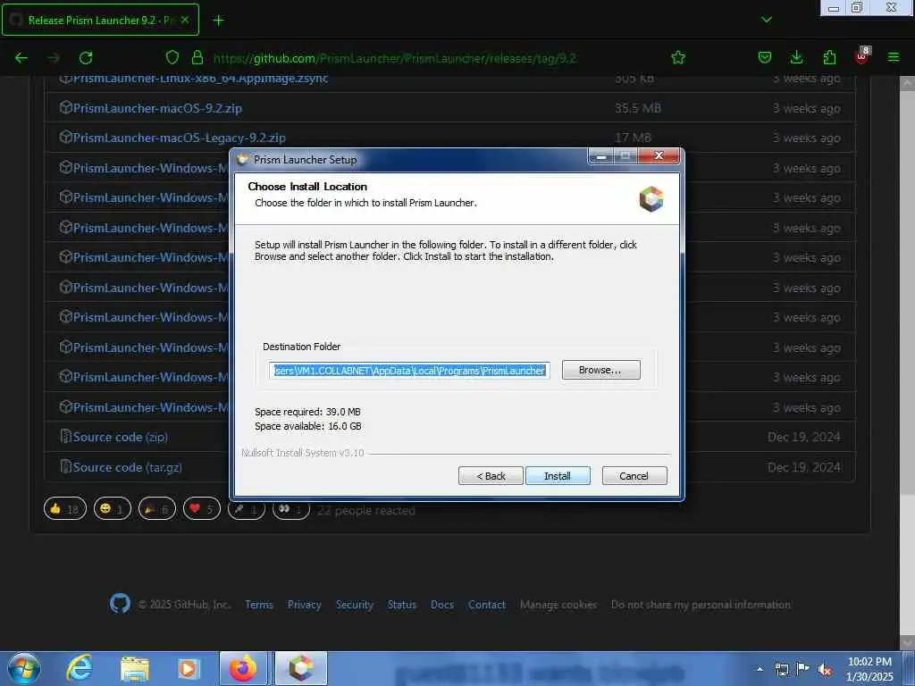Download Source code (zip)

[x=121, y=437]
